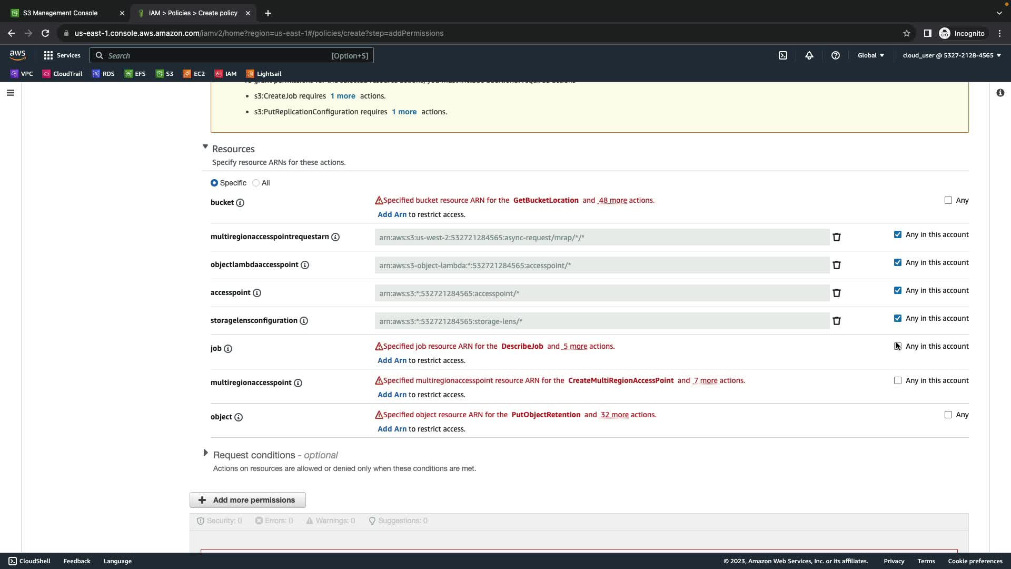Image resolution: width=1011 pixels, height=569 pixels.
Task: Open the EC2 bookmark shortcut
Action: [194, 74]
